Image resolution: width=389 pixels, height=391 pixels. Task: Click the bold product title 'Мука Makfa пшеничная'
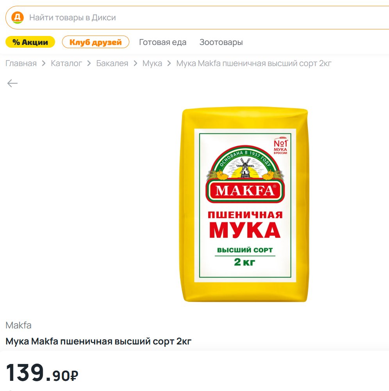tap(98, 341)
